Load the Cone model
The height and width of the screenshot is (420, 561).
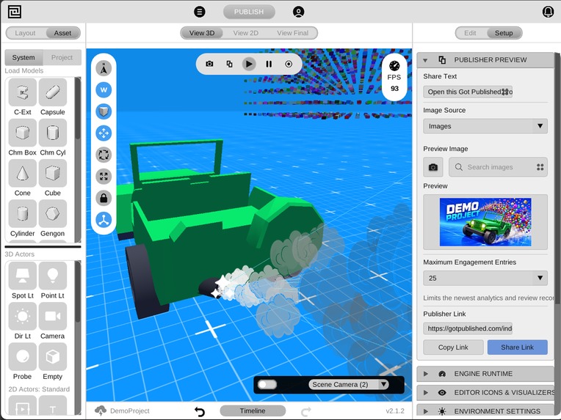23,173
